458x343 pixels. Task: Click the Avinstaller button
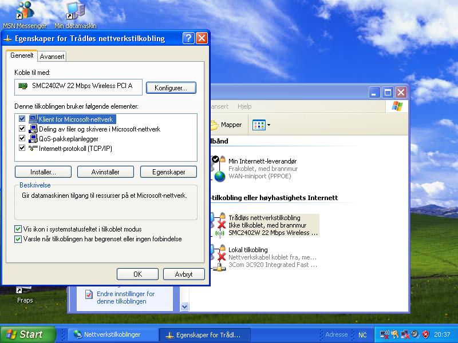[x=105, y=172]
